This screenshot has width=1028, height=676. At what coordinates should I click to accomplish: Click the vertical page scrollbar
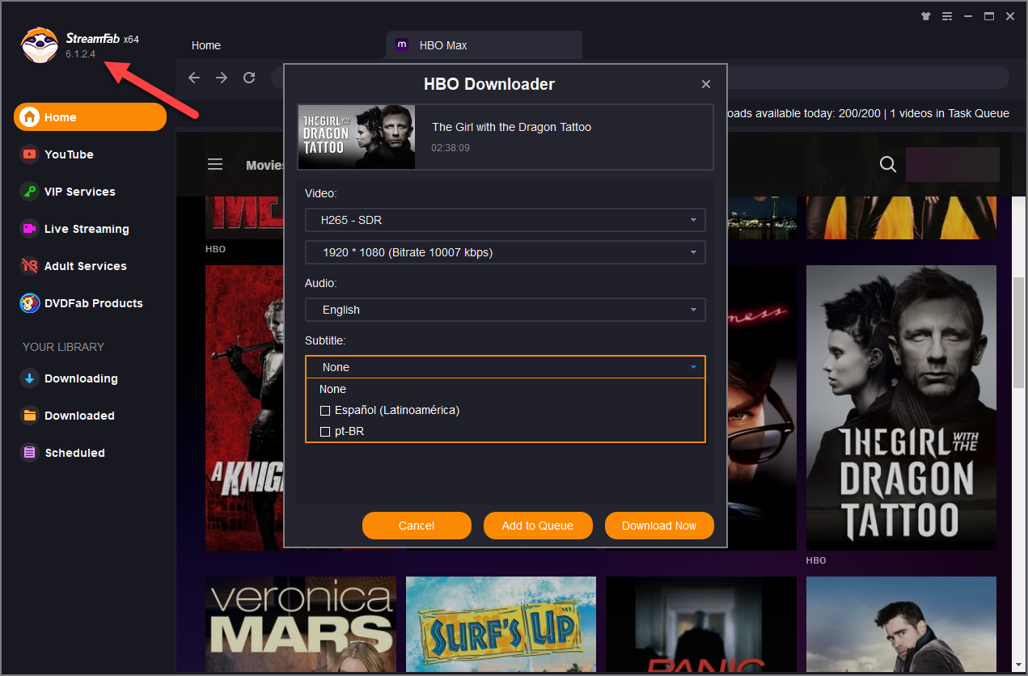pos(1019,340)
